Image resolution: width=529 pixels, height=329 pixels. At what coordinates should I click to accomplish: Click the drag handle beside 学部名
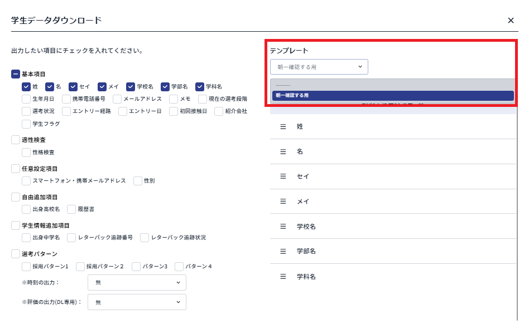click(x=282, y=252)
